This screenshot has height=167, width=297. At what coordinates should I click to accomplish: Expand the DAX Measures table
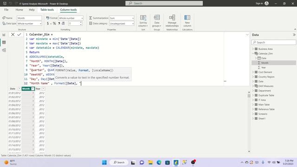pos(253,86)
